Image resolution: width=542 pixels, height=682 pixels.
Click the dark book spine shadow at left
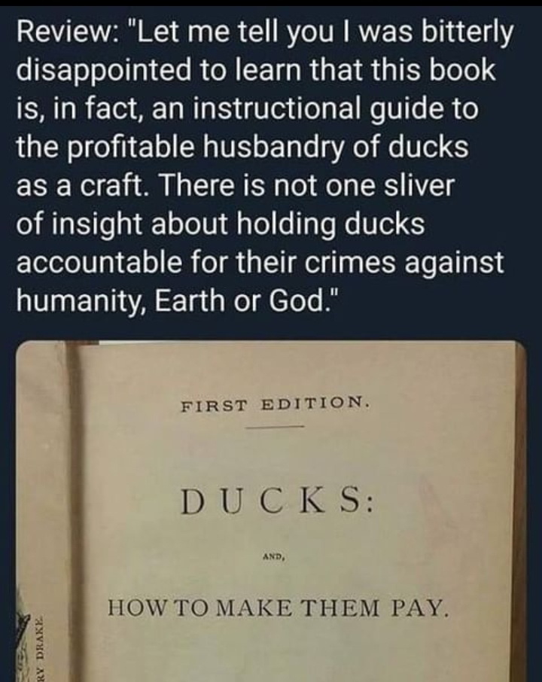pyautogui.click(x=76, y=512)
